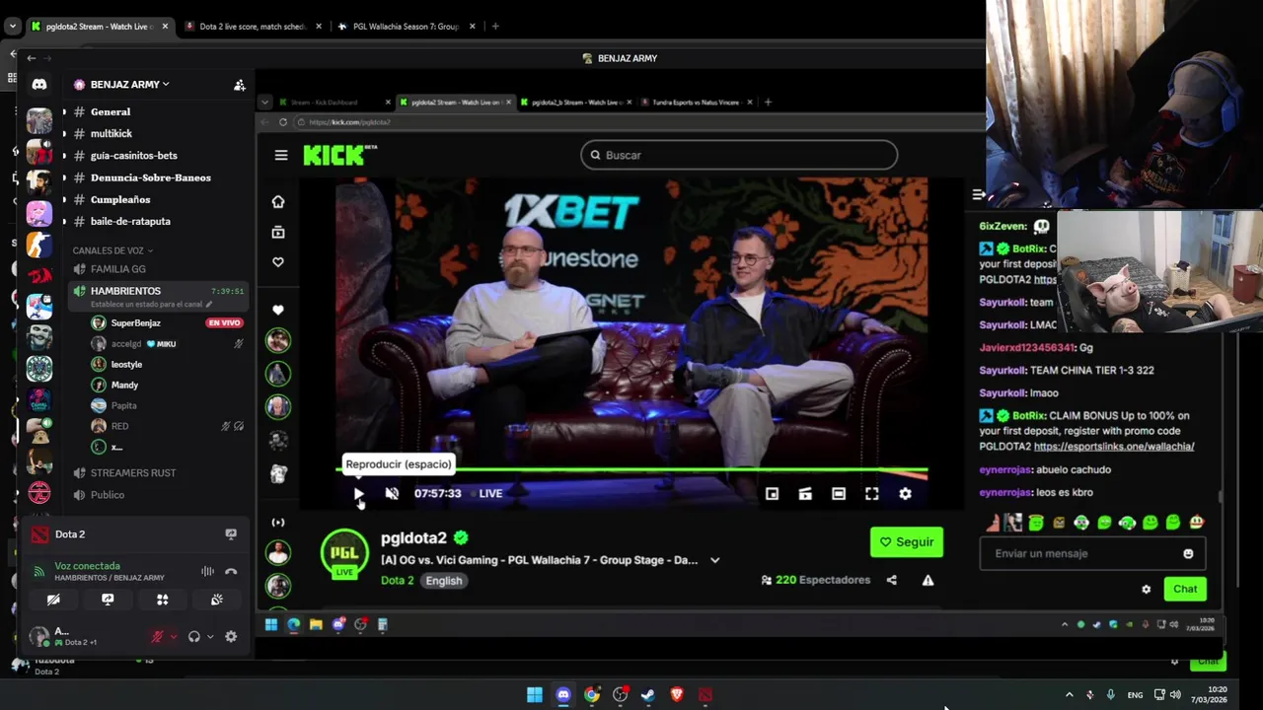Viewport: 1263px width, 710px height.
Task: Disconnect from the Discord voice call
Action: [x=231, y=571]
